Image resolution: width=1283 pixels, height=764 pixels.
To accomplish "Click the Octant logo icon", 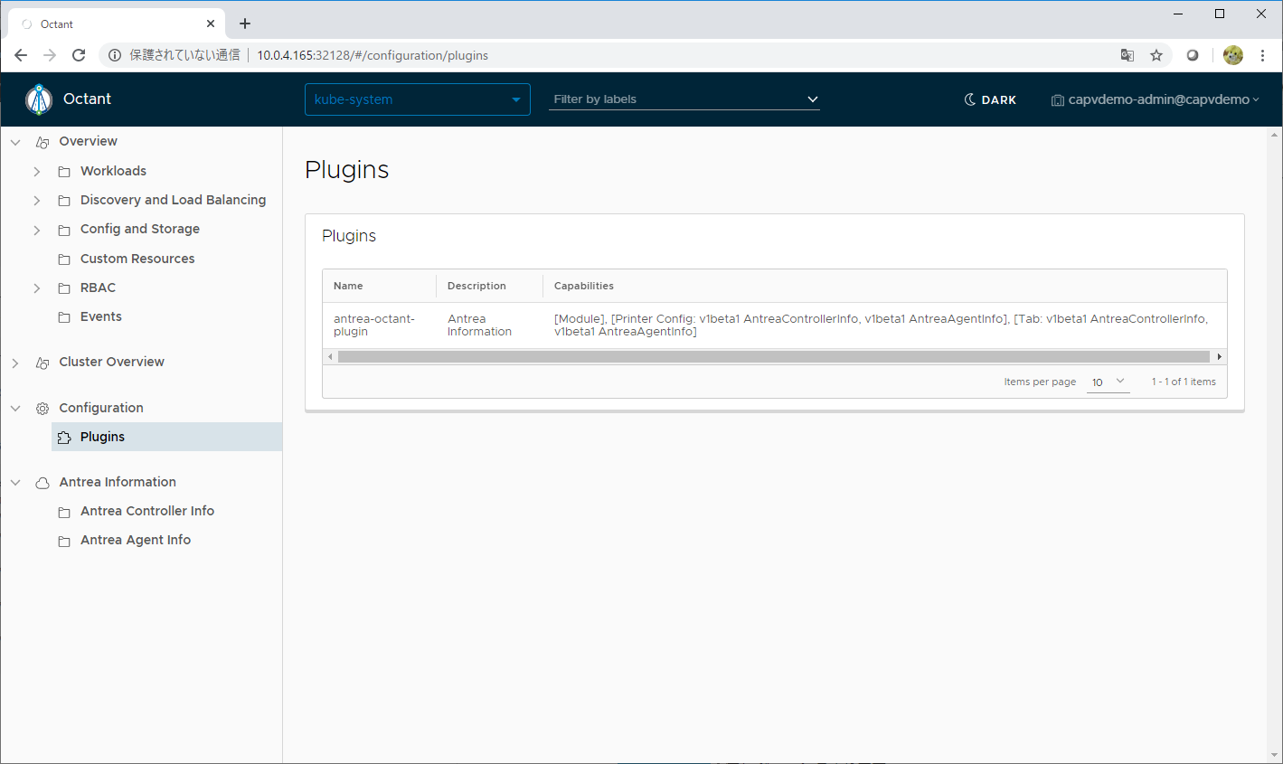I will (39, 99).
